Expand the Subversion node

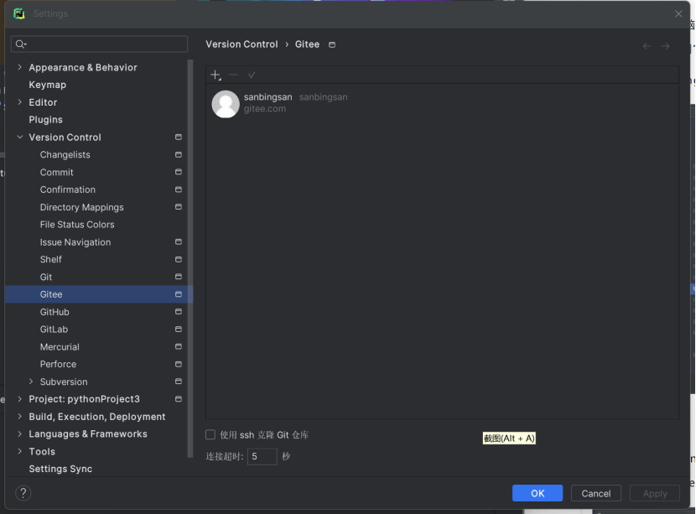(x=31, y=382)
